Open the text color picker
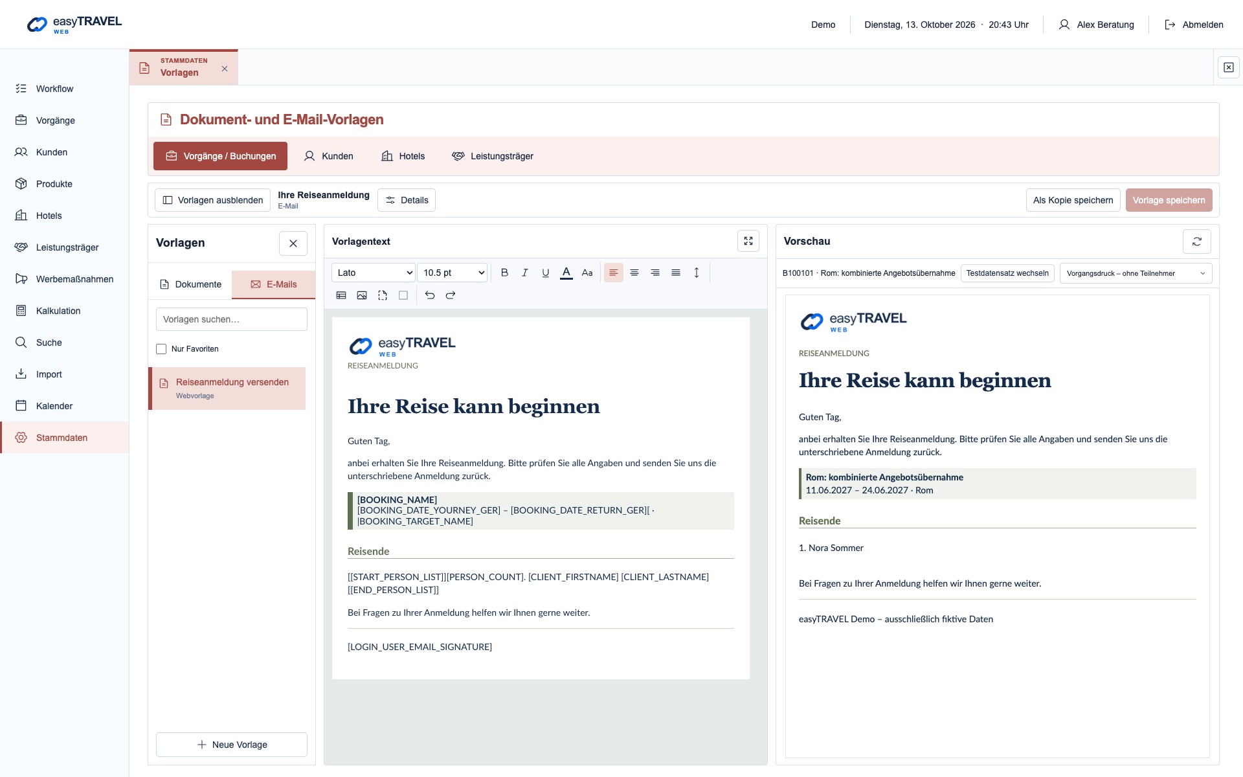Viewport: 1243px width, 777px height. tap(566, 273)
